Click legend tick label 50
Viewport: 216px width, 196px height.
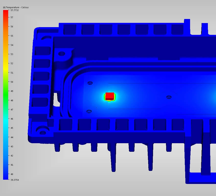tap(12, 82)
